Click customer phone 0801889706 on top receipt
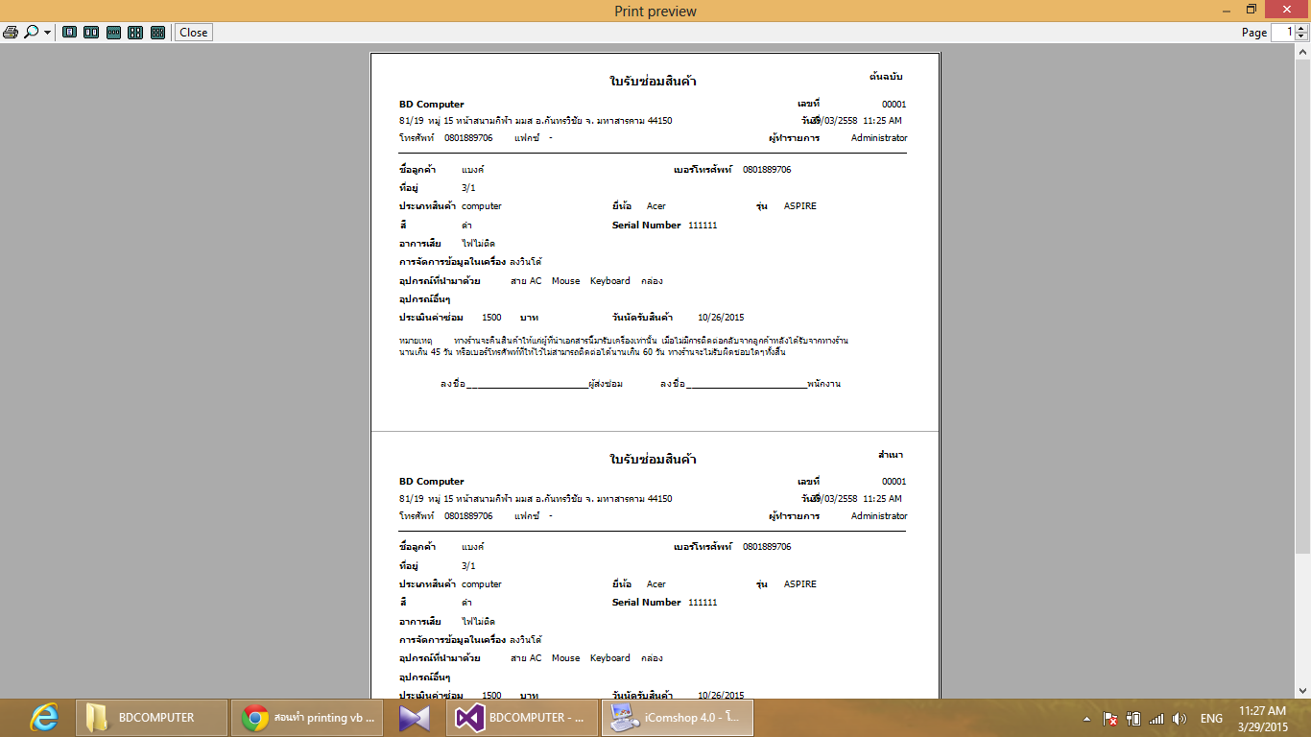The width and height of the screenshot is (1311, 737). 767,169
